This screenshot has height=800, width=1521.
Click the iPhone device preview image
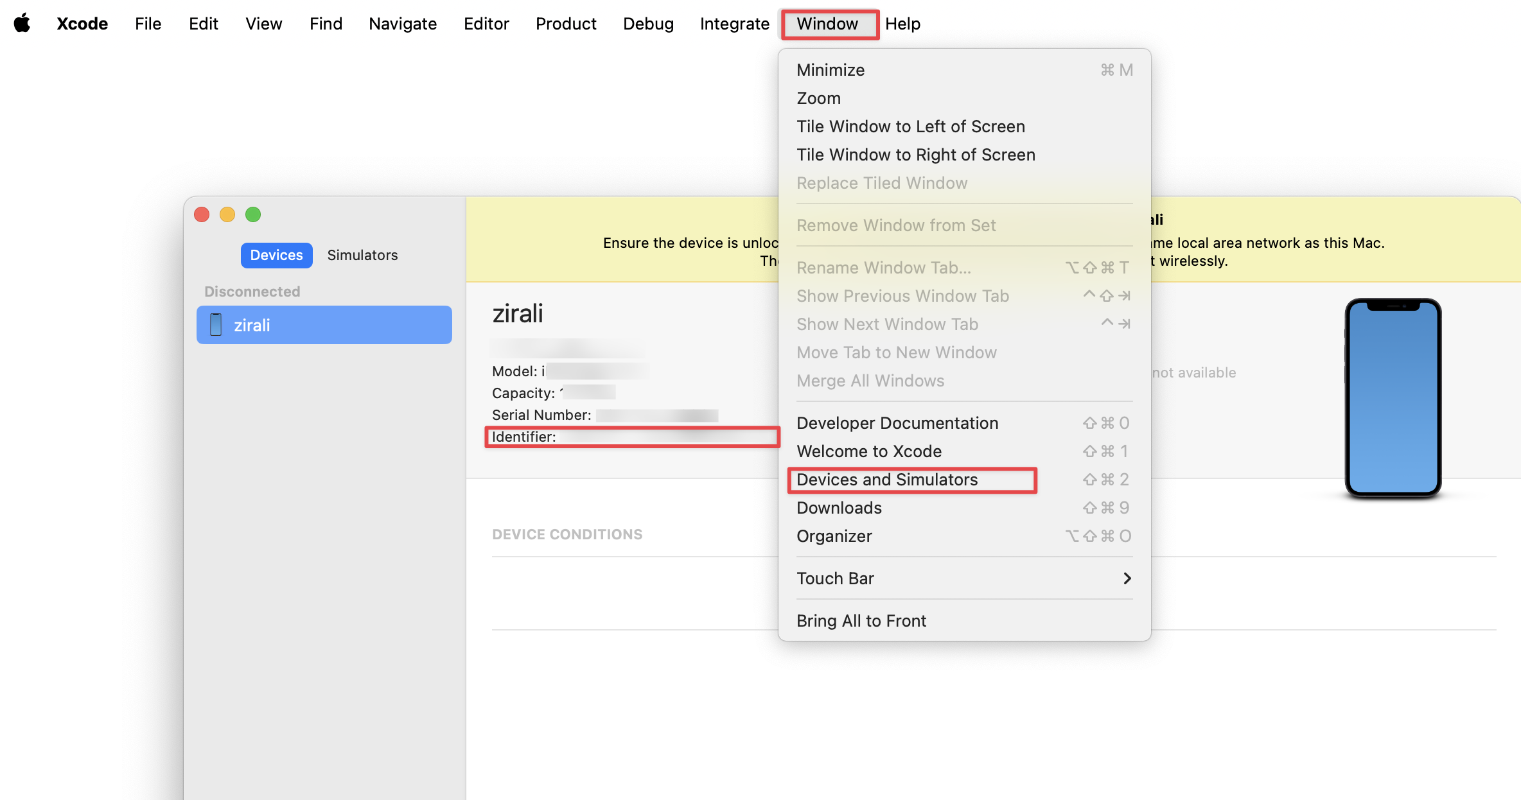point(1393,398)
